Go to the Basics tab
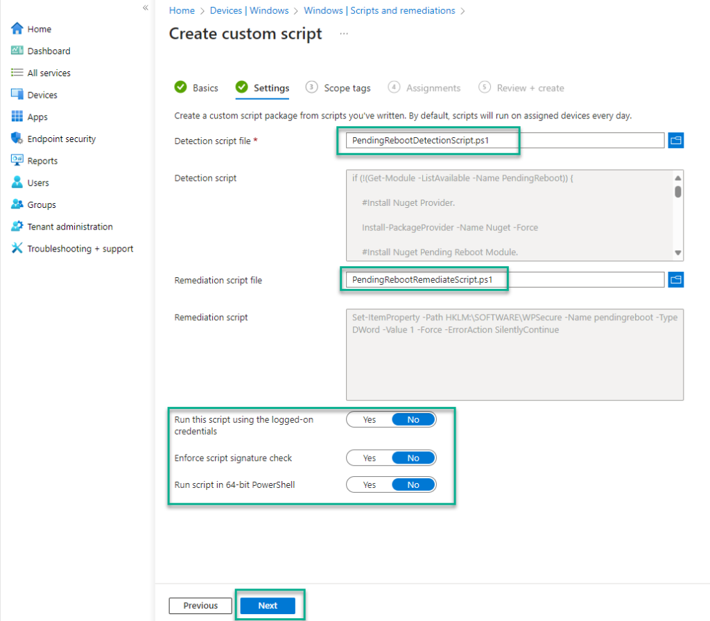The width and height of the screenshot is (710, 621). click(196, 88)
